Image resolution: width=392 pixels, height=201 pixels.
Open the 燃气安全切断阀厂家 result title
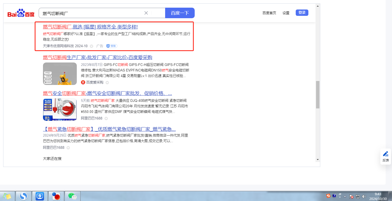107,93
